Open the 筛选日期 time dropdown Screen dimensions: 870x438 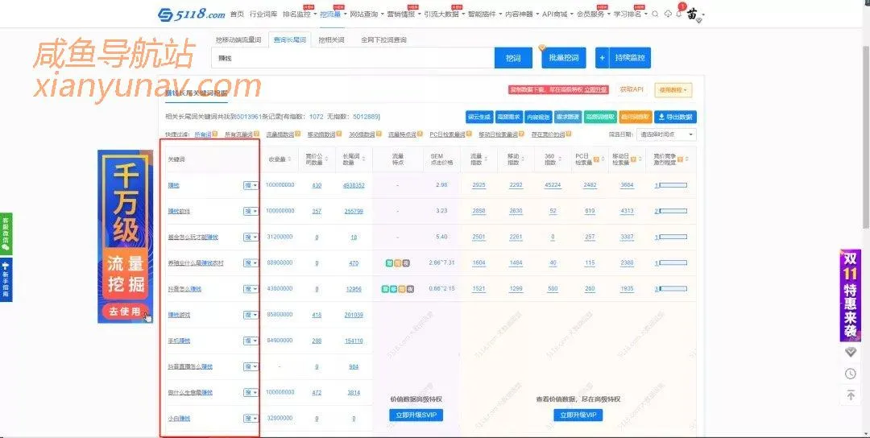(x=666, y=134)
